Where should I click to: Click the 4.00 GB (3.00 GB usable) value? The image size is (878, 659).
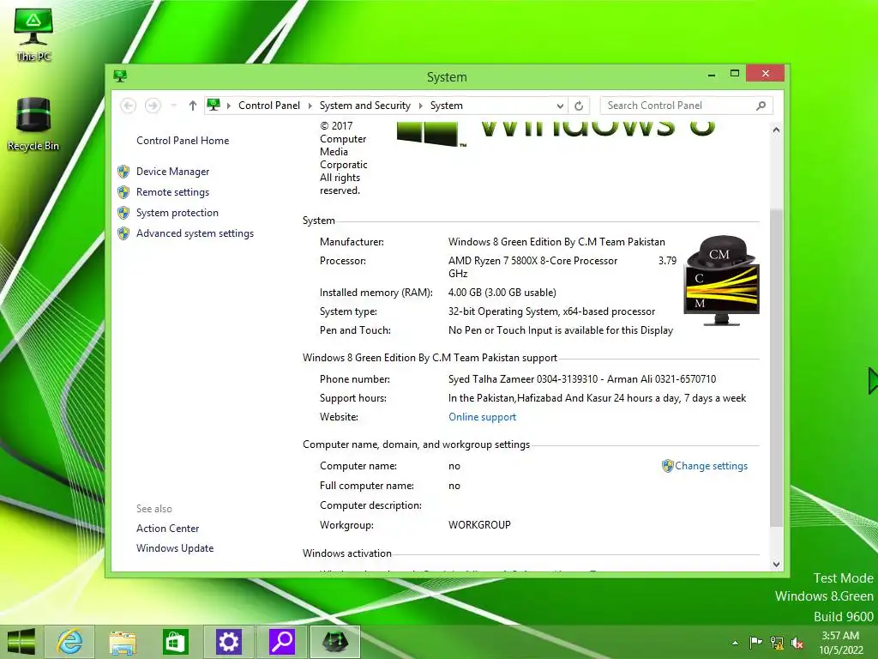pyautogui.click(x=502, y=293)
